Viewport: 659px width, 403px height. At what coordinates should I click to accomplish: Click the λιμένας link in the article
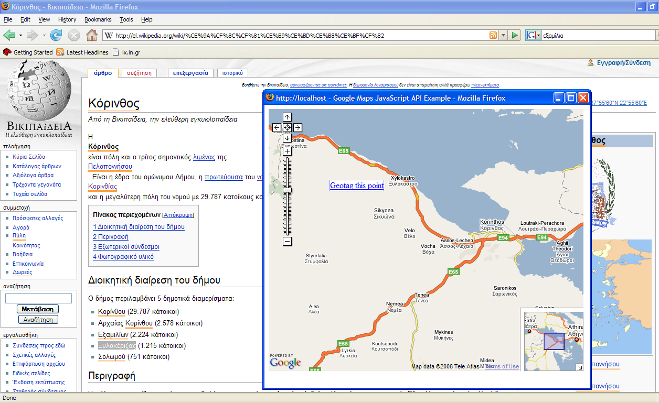click(205, 157)
